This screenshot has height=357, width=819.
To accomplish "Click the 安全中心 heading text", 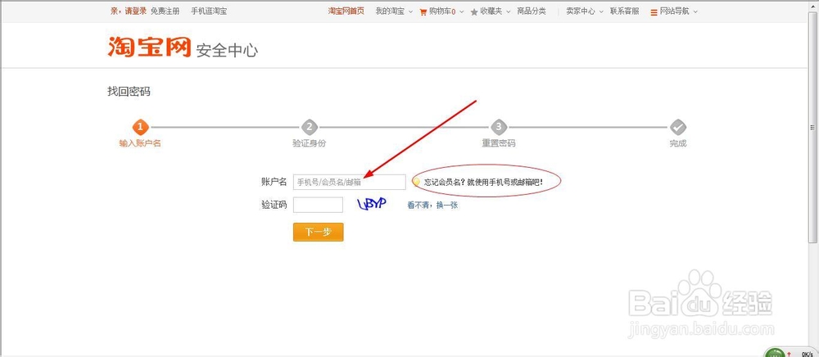I will [227, 50].
